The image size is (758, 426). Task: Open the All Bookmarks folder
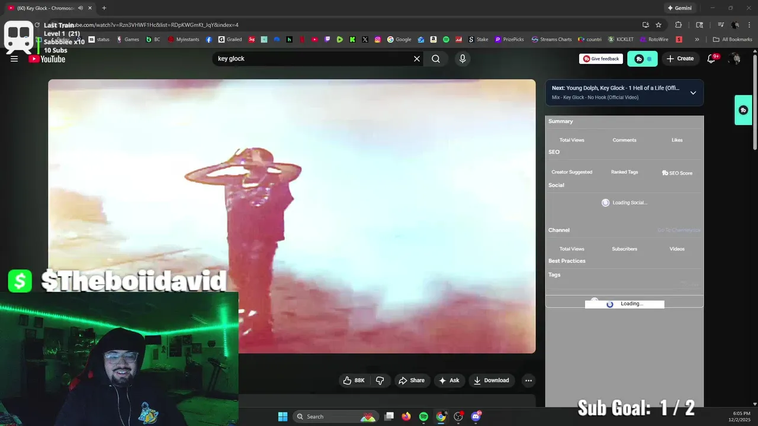[733, 40]
